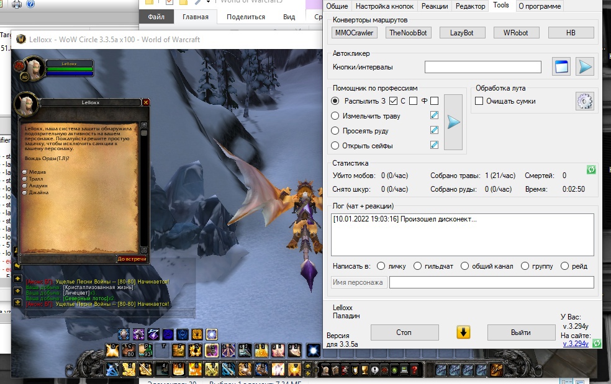The image size is (611, 384).
Task: Choose the гильдчат radio button
Action: point(418,266)
